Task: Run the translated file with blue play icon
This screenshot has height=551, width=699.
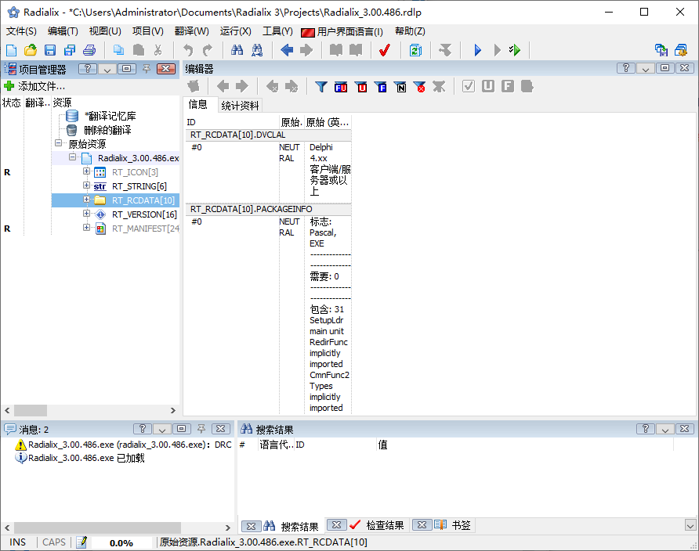Action: coord(478,49)
